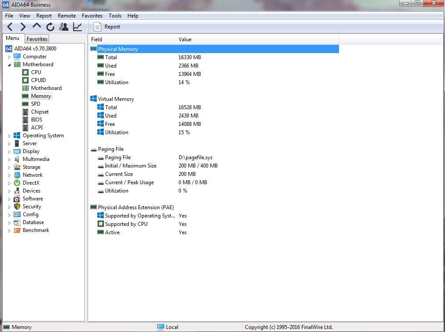Viewport: 445px width, 332px height.
Task: Open user management toolbar icon
Action: point(64,27)
